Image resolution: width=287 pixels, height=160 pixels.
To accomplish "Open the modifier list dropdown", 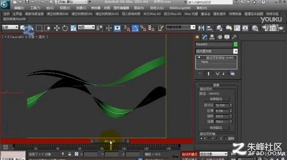I will click(216, 51).
